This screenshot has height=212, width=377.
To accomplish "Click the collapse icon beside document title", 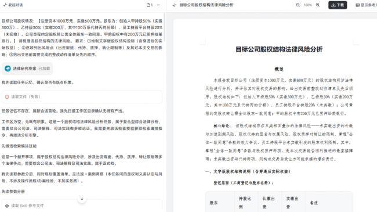I will coord(175,5).
